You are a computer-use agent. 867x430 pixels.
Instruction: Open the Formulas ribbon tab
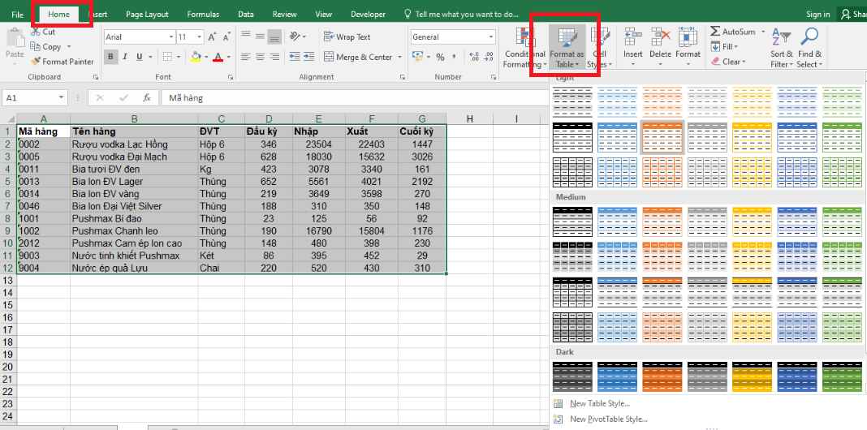[202, 15]
